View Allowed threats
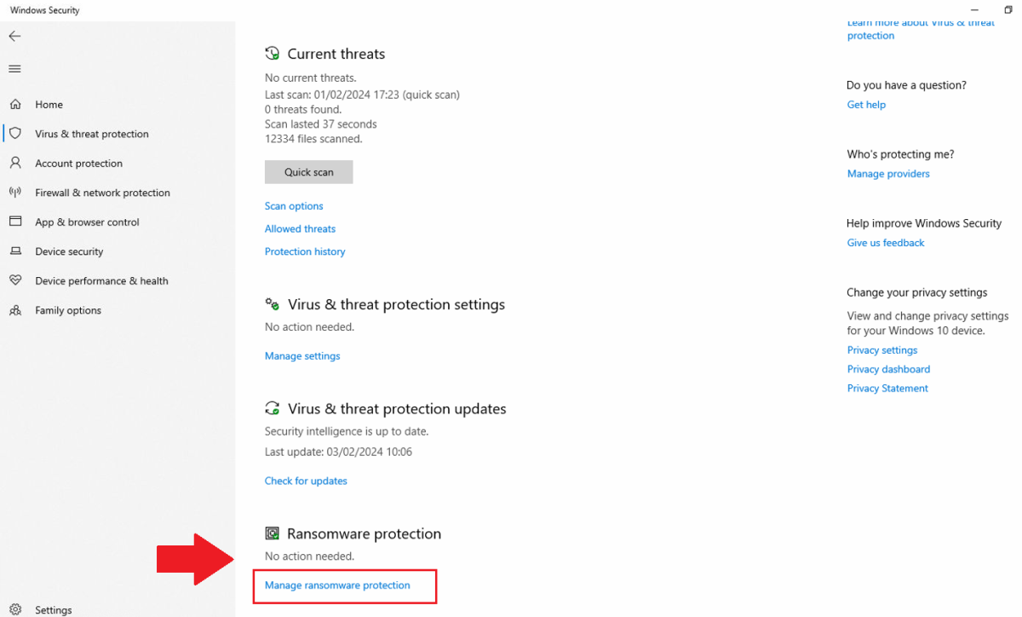This screenshot has height=617, width=1022. 300,228
